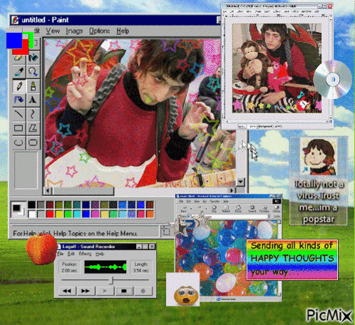Open the View menu in Paint

[53, 31]
